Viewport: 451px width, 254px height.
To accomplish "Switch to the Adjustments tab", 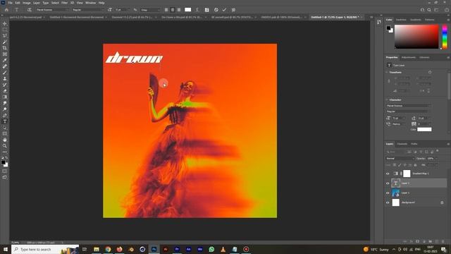I will 409,57.
